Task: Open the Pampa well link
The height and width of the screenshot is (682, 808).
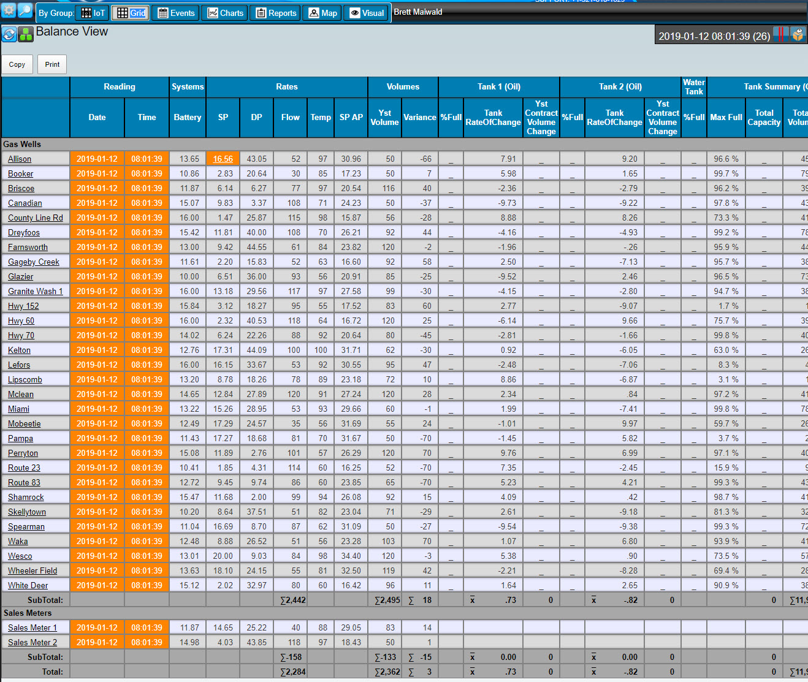Action: [21, 438]
